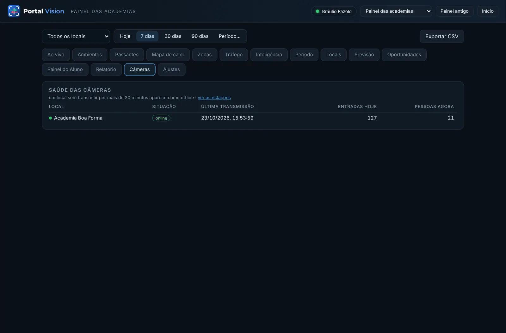Screen dimensions: 506x333
Task: Open the Mapa de calor tab
Action: point(168,55)
